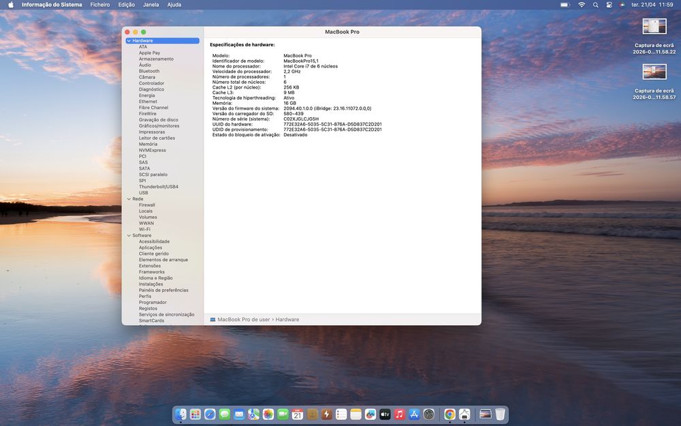This screenshot has height=426, width=681.
Task: Click the battery status icon
Action: tap(565, 5)
